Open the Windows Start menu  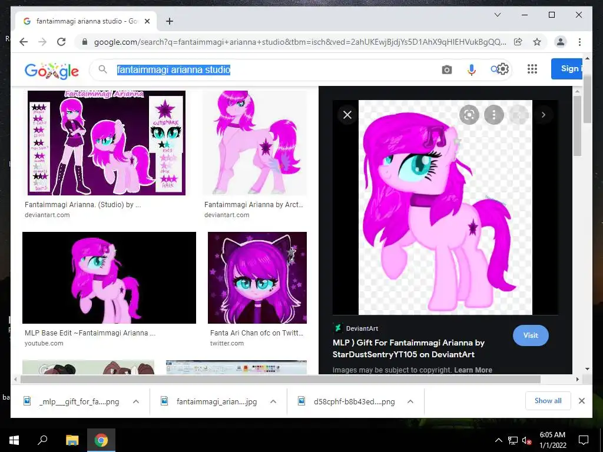(x=14, y=440)
